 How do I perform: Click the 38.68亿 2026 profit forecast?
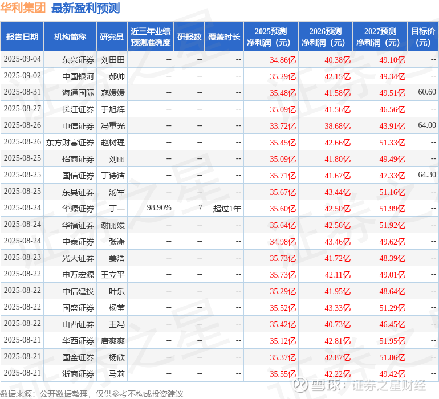pos(338,126)
